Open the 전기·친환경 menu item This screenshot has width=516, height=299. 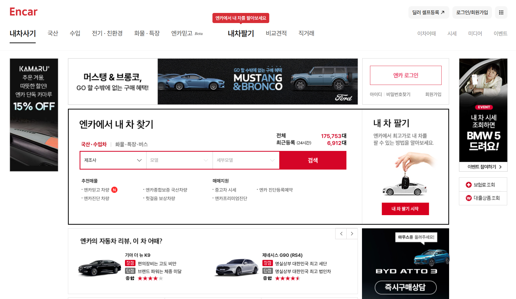107,33
